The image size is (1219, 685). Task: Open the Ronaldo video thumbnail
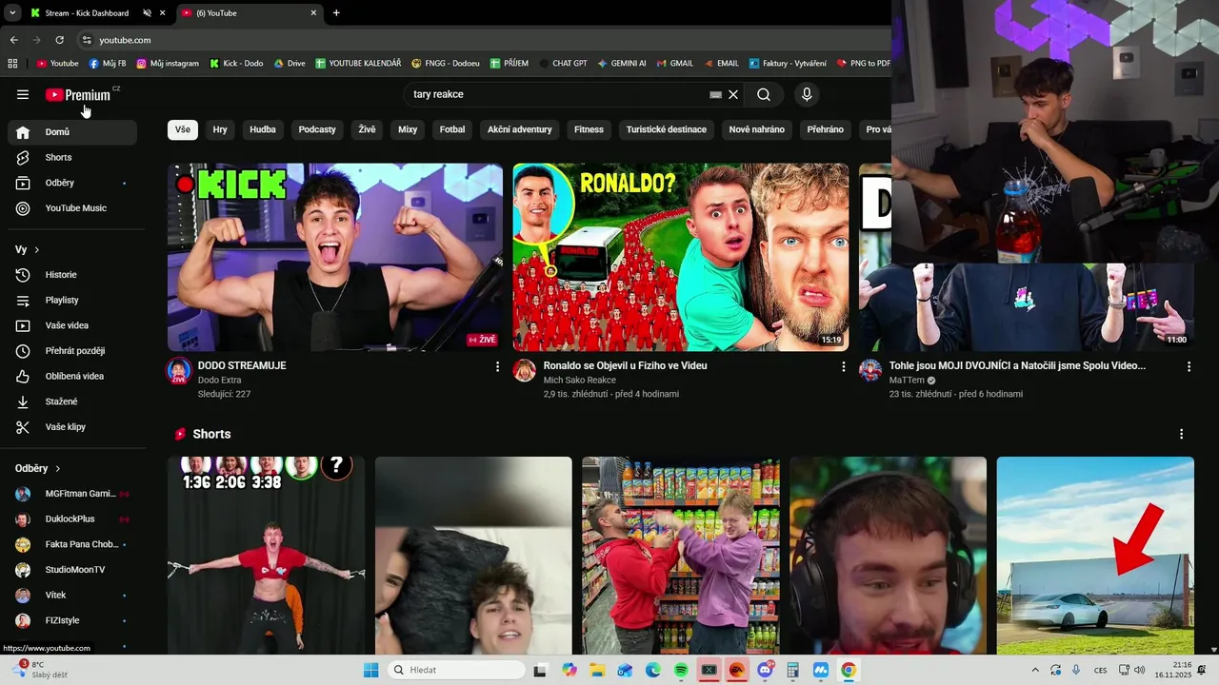click(x=681, y=257)
